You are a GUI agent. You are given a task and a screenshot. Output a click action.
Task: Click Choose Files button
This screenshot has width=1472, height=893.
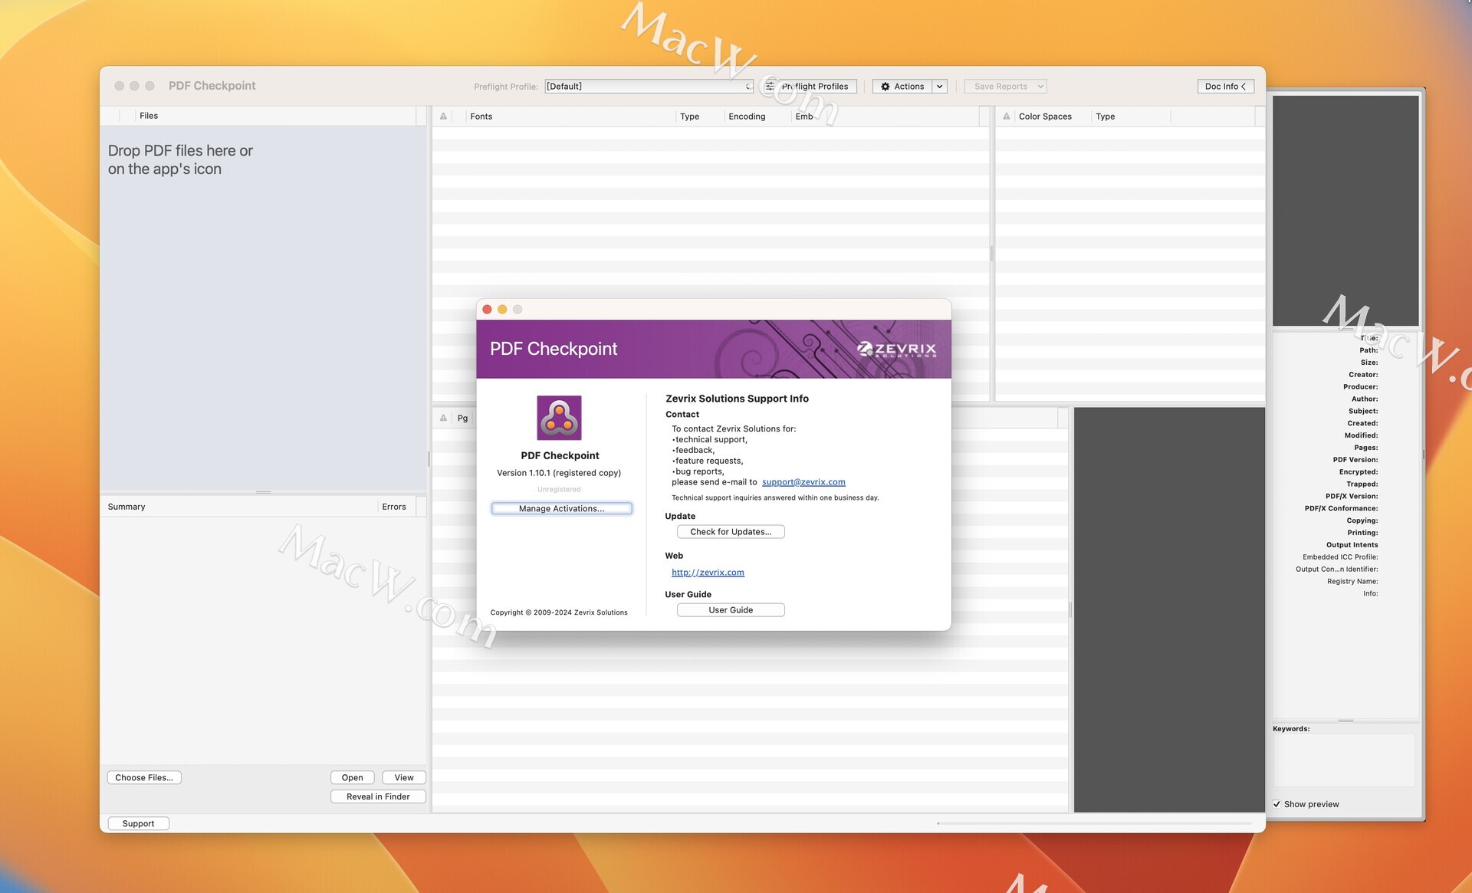pyautogui.click(x=144, y=777)
